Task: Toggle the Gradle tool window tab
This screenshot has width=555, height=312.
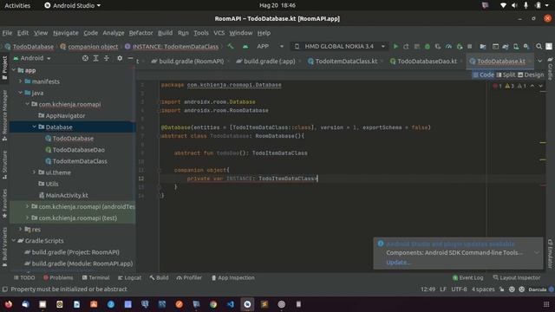Action: click(x=551, y=68)
